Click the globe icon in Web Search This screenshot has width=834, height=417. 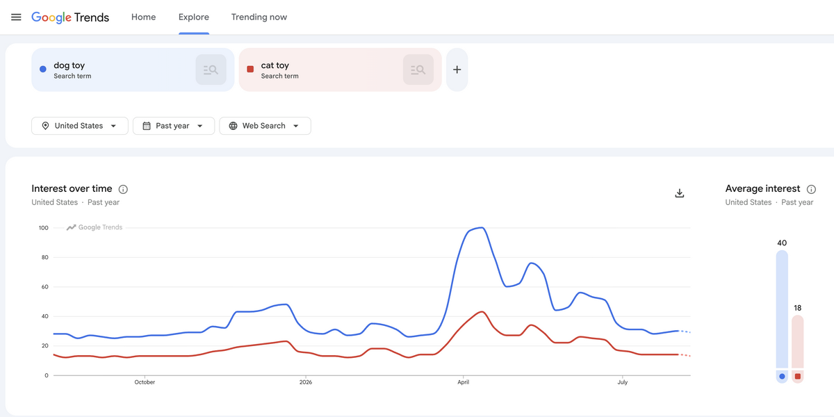(x=233, y=126)
